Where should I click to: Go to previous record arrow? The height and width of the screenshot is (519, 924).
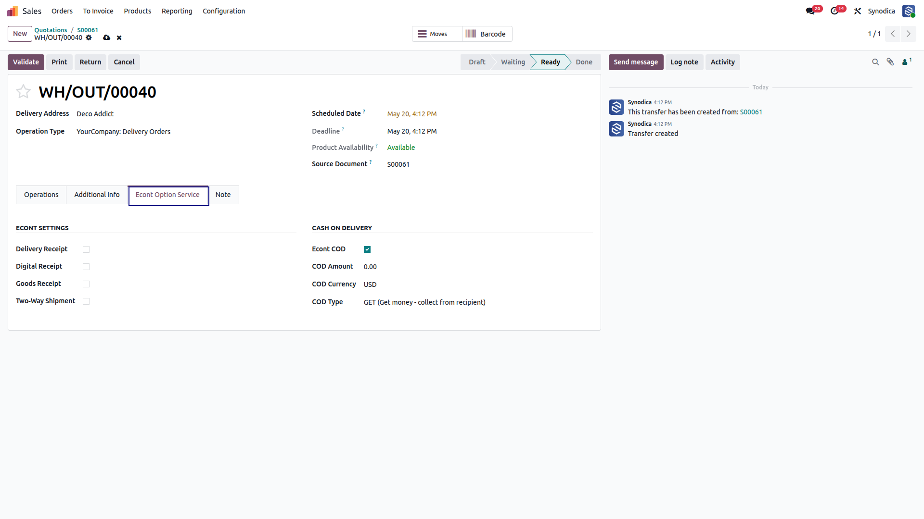(x=893, y=34)
